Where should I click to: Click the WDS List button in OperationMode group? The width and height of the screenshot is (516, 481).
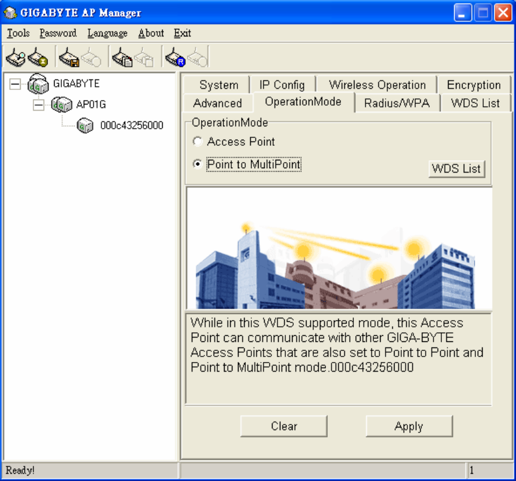point(457,169)
